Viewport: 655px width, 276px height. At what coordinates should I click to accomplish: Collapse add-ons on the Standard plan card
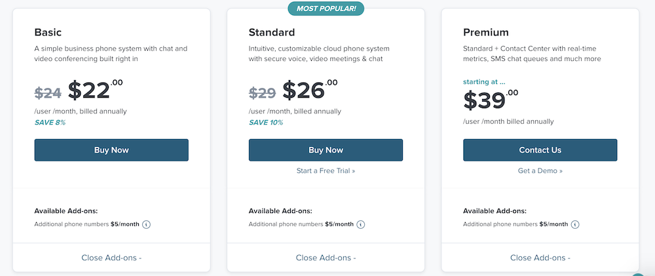326,258
